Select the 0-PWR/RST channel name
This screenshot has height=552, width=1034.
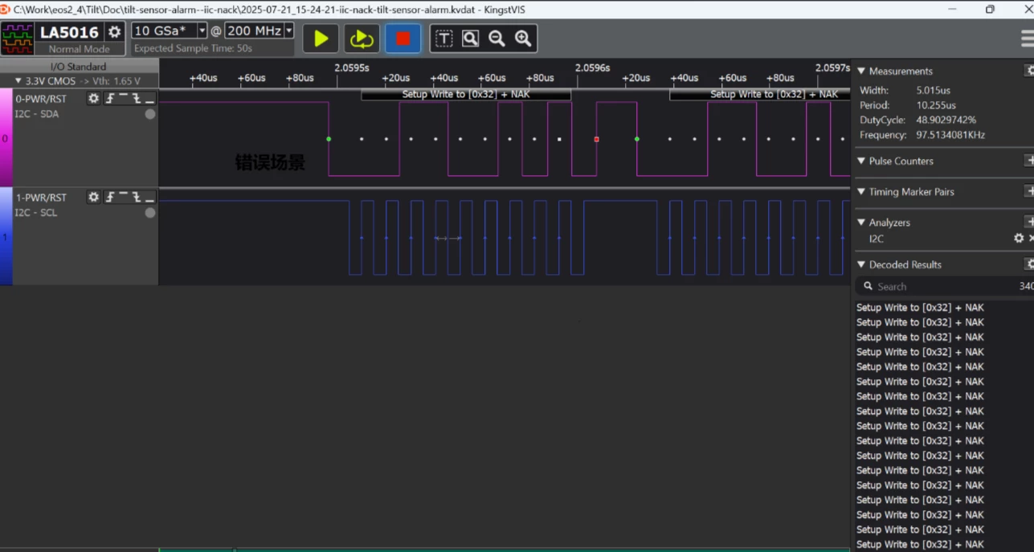pos(42,99)
